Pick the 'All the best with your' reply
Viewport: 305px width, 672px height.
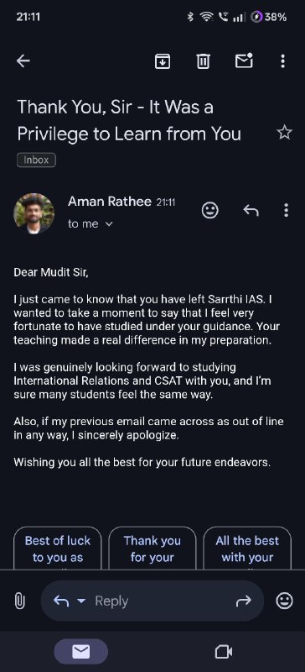[x=247, y=549]
